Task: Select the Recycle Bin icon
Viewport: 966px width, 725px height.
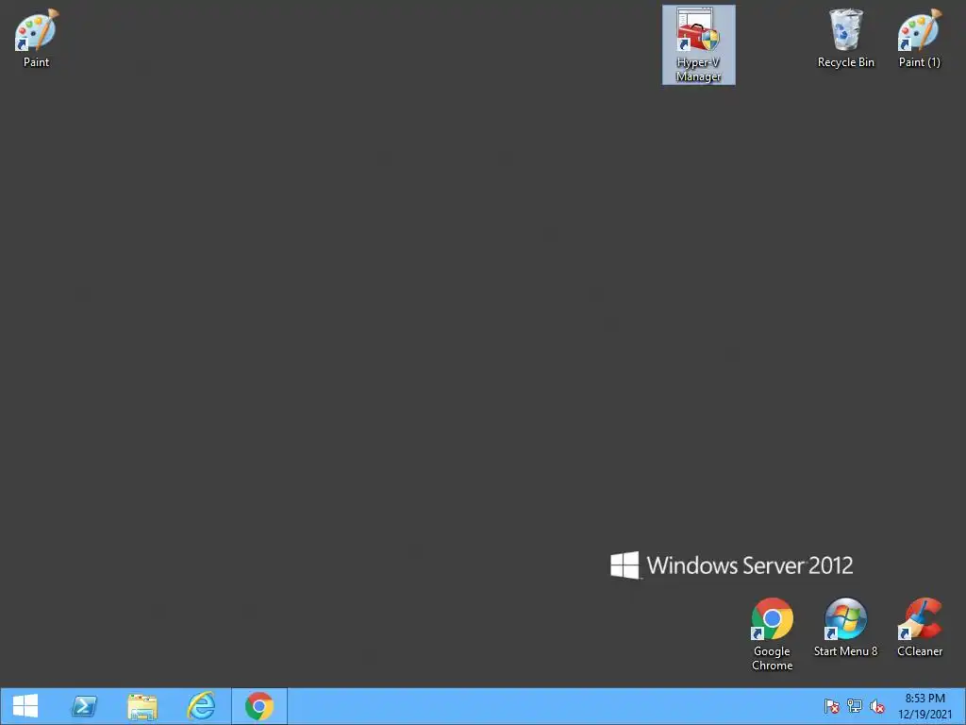Action: [846, 38]
